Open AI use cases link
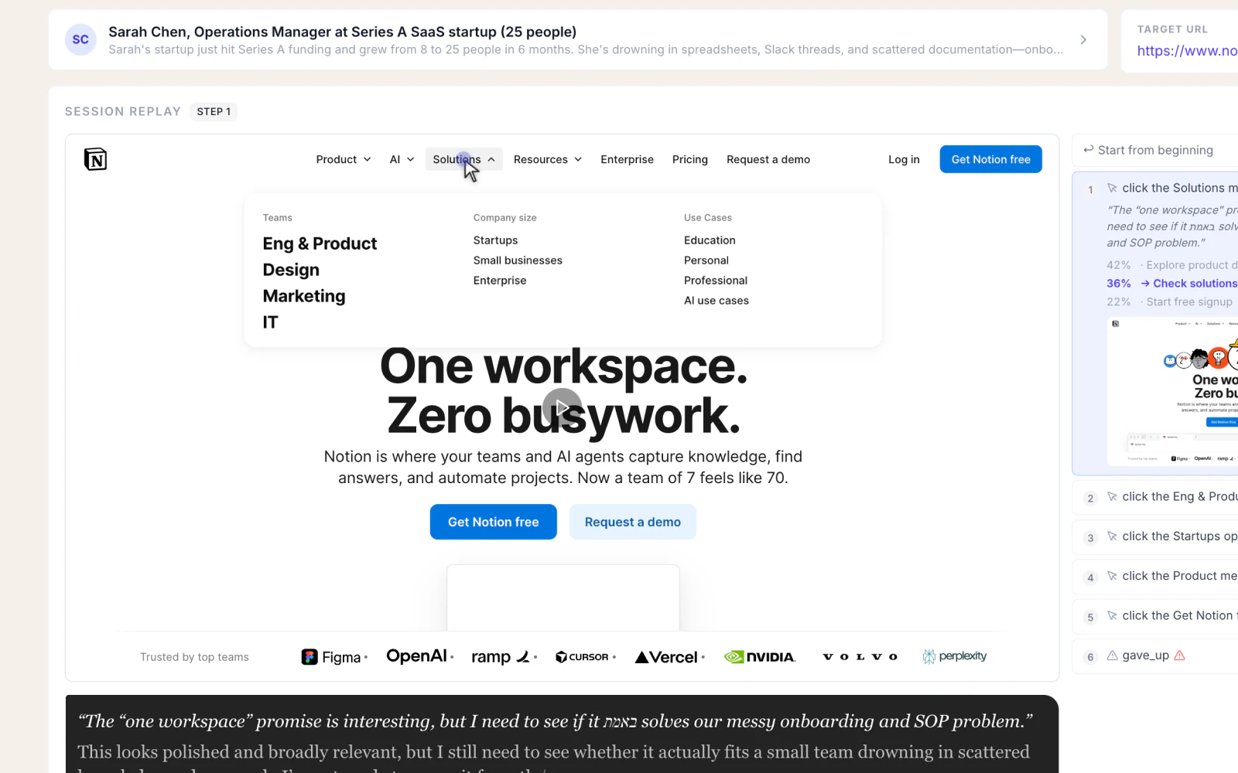Viewport: 1238px width, 773px height. 716,301
